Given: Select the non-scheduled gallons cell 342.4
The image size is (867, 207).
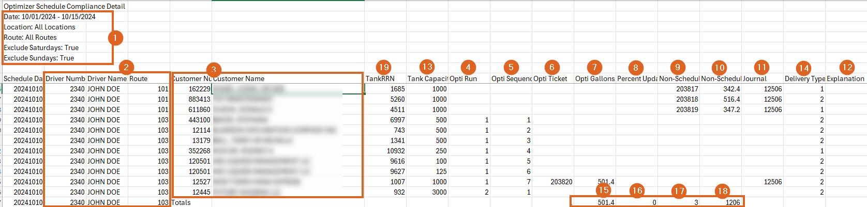Looking at the screenshot, I should click(x=721, y=89).
